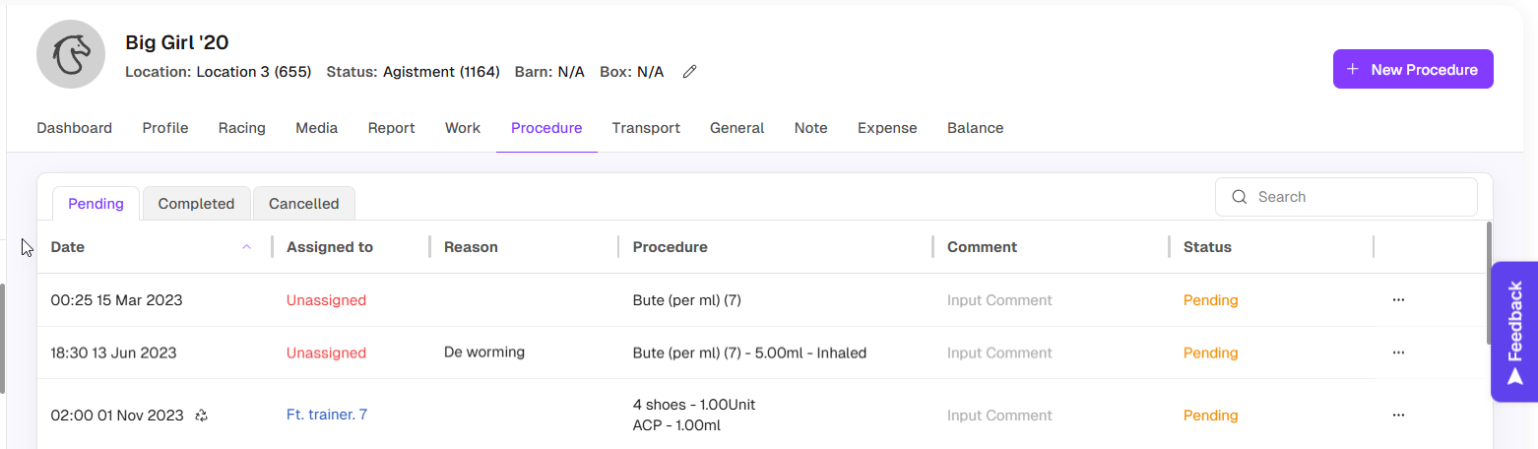Open the three-dot menu for 13 Jun 2023 row
The width and height of the screenshot is (1538, 449).
1398,353
